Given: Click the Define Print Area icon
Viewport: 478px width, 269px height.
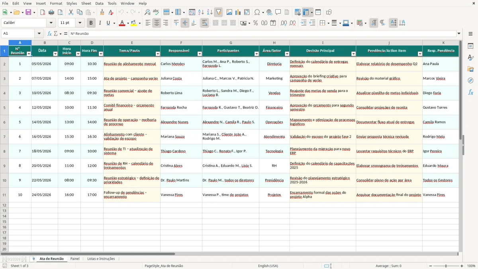Looking at the screenshot, I should (x=298, y=12).
